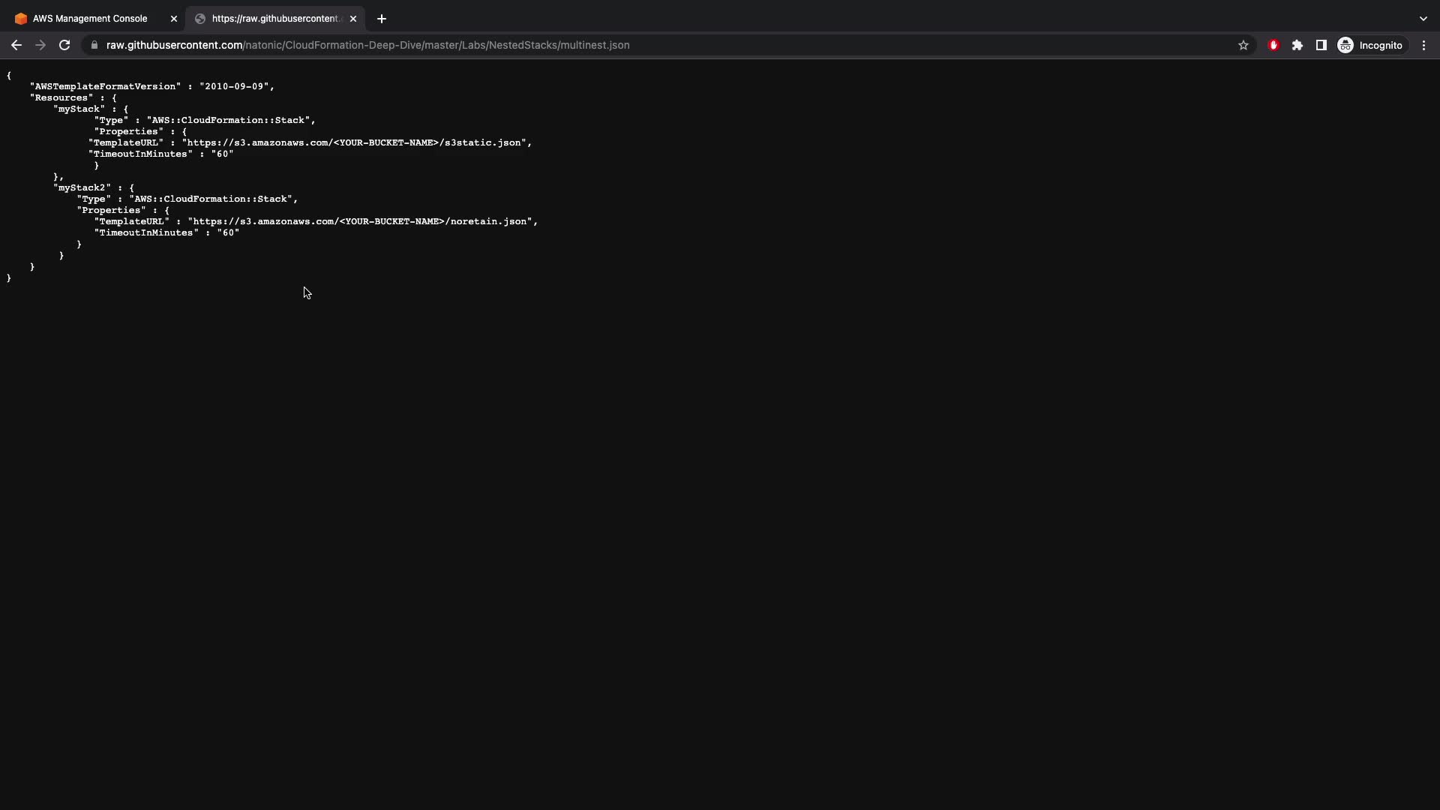Reload the multinest.json page
This screenshot has width=1440, height=810.
coord(64,45)
